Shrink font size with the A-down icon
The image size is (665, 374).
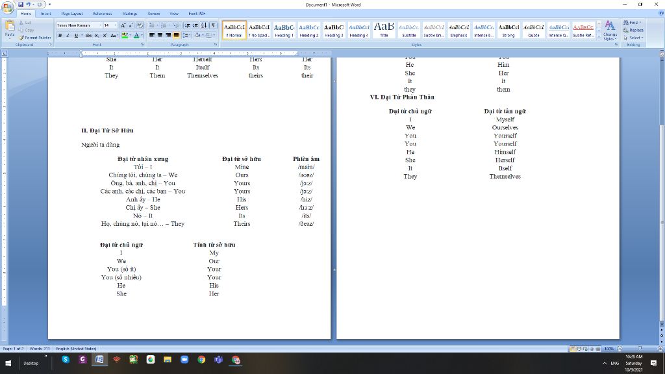[x=131, y=25]
